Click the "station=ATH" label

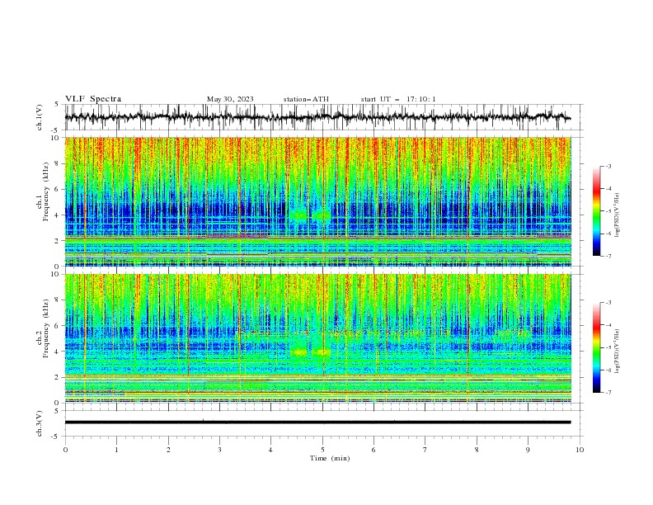point(306,99)
